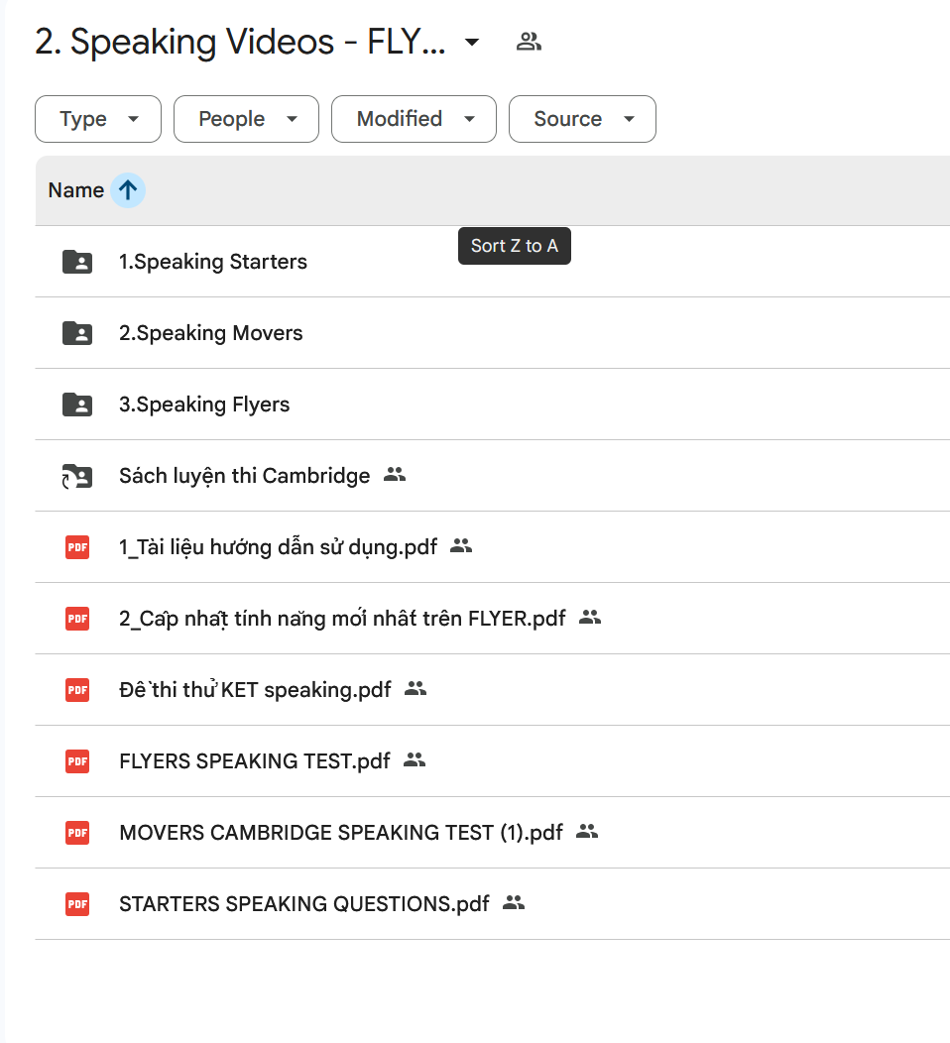Click PDF icon of STARTERS SPEAKING QUESTIONS
Viewport: 950px width, 1043px height.
(x=77, y=904)
